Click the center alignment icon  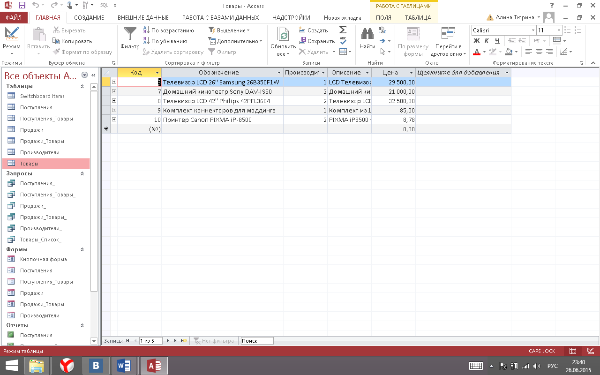tap(539, 52)
